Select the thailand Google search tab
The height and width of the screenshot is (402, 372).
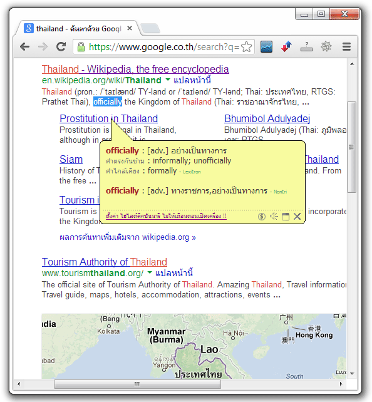click(78, 28)
